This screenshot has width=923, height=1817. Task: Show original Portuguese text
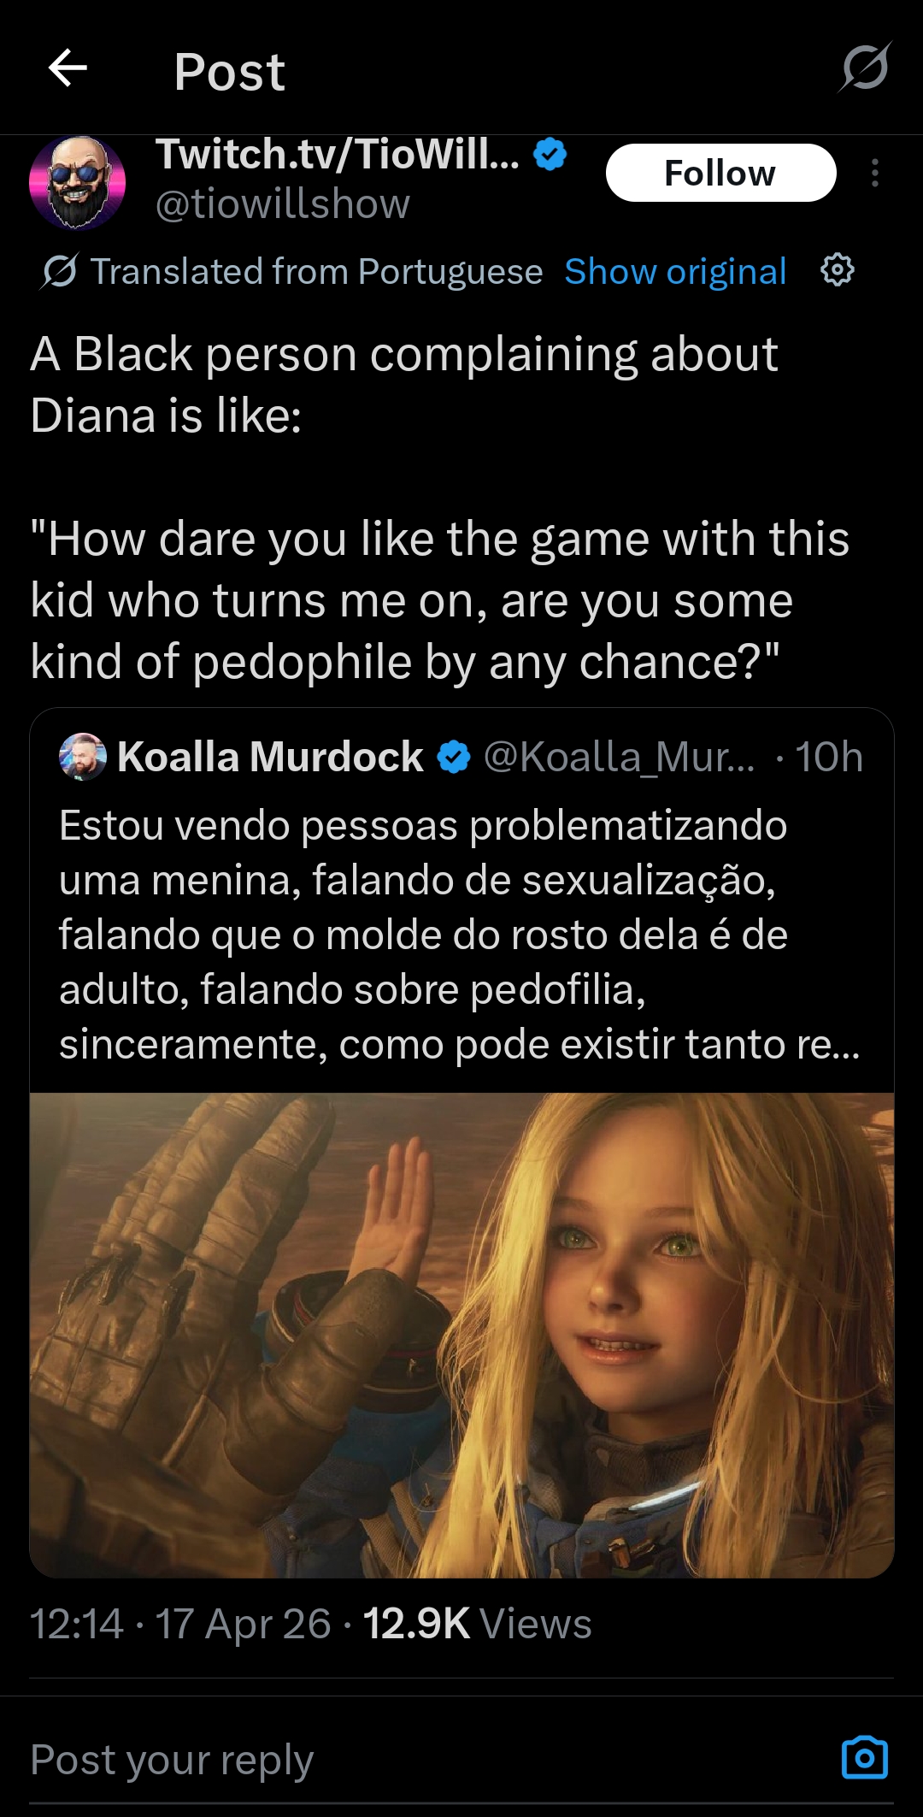(675, 271)
